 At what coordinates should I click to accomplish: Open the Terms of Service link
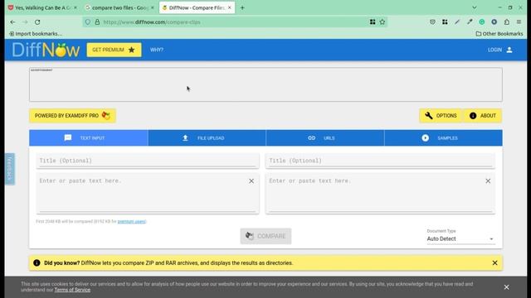click(72, 290)
